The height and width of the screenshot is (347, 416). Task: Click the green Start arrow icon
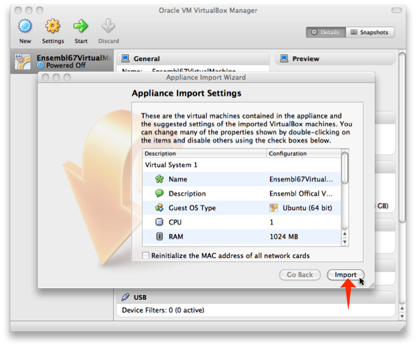[81, 26]
